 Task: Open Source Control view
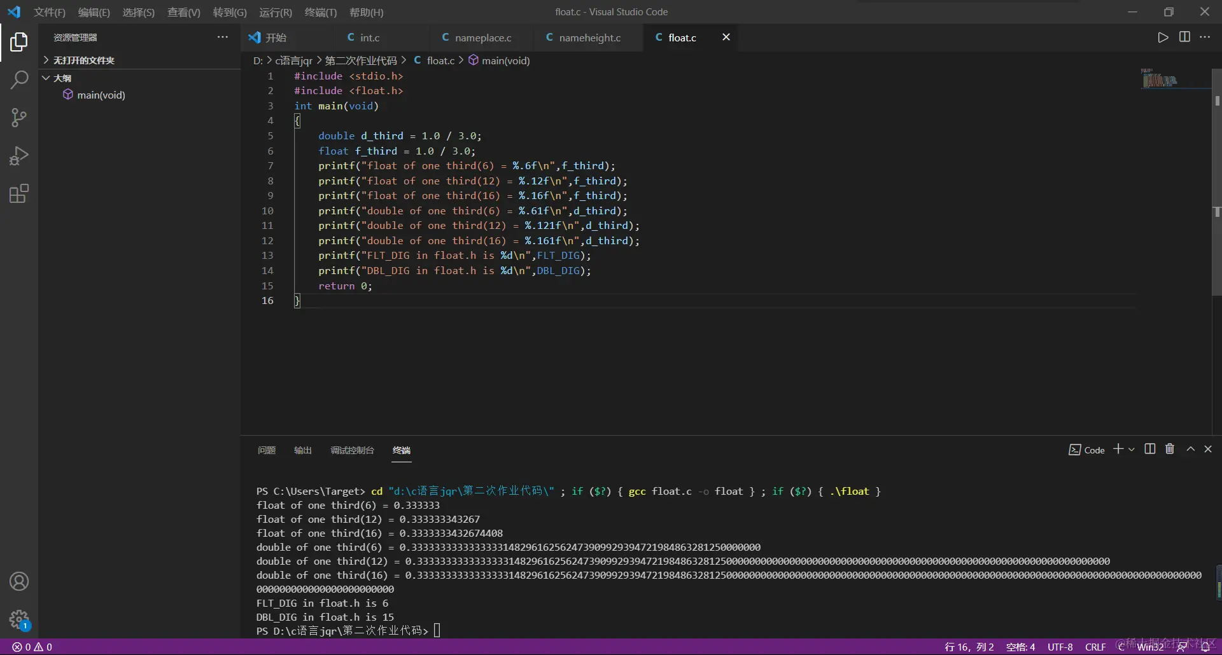pyautogui.click(x=19, y=118)
